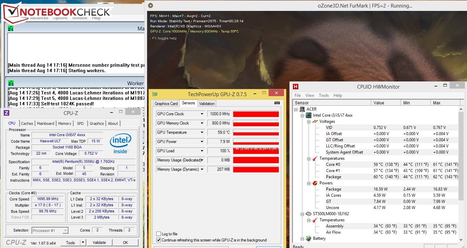Click the Intel inside logo in CPU-Z
This screenshot has width=467, height=248.
click(120, 144)
